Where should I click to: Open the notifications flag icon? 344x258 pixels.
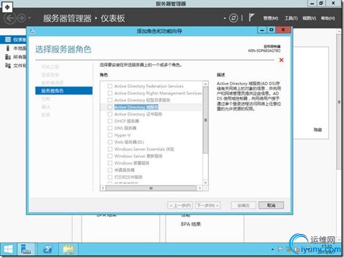pos(252,17)
